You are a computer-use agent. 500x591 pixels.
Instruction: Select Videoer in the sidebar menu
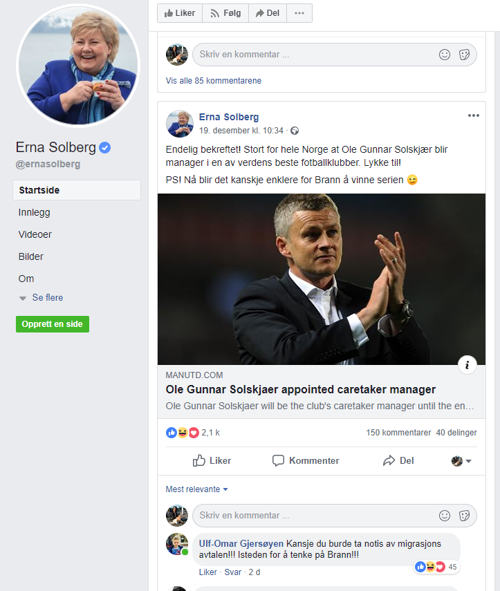click(35, 234)
